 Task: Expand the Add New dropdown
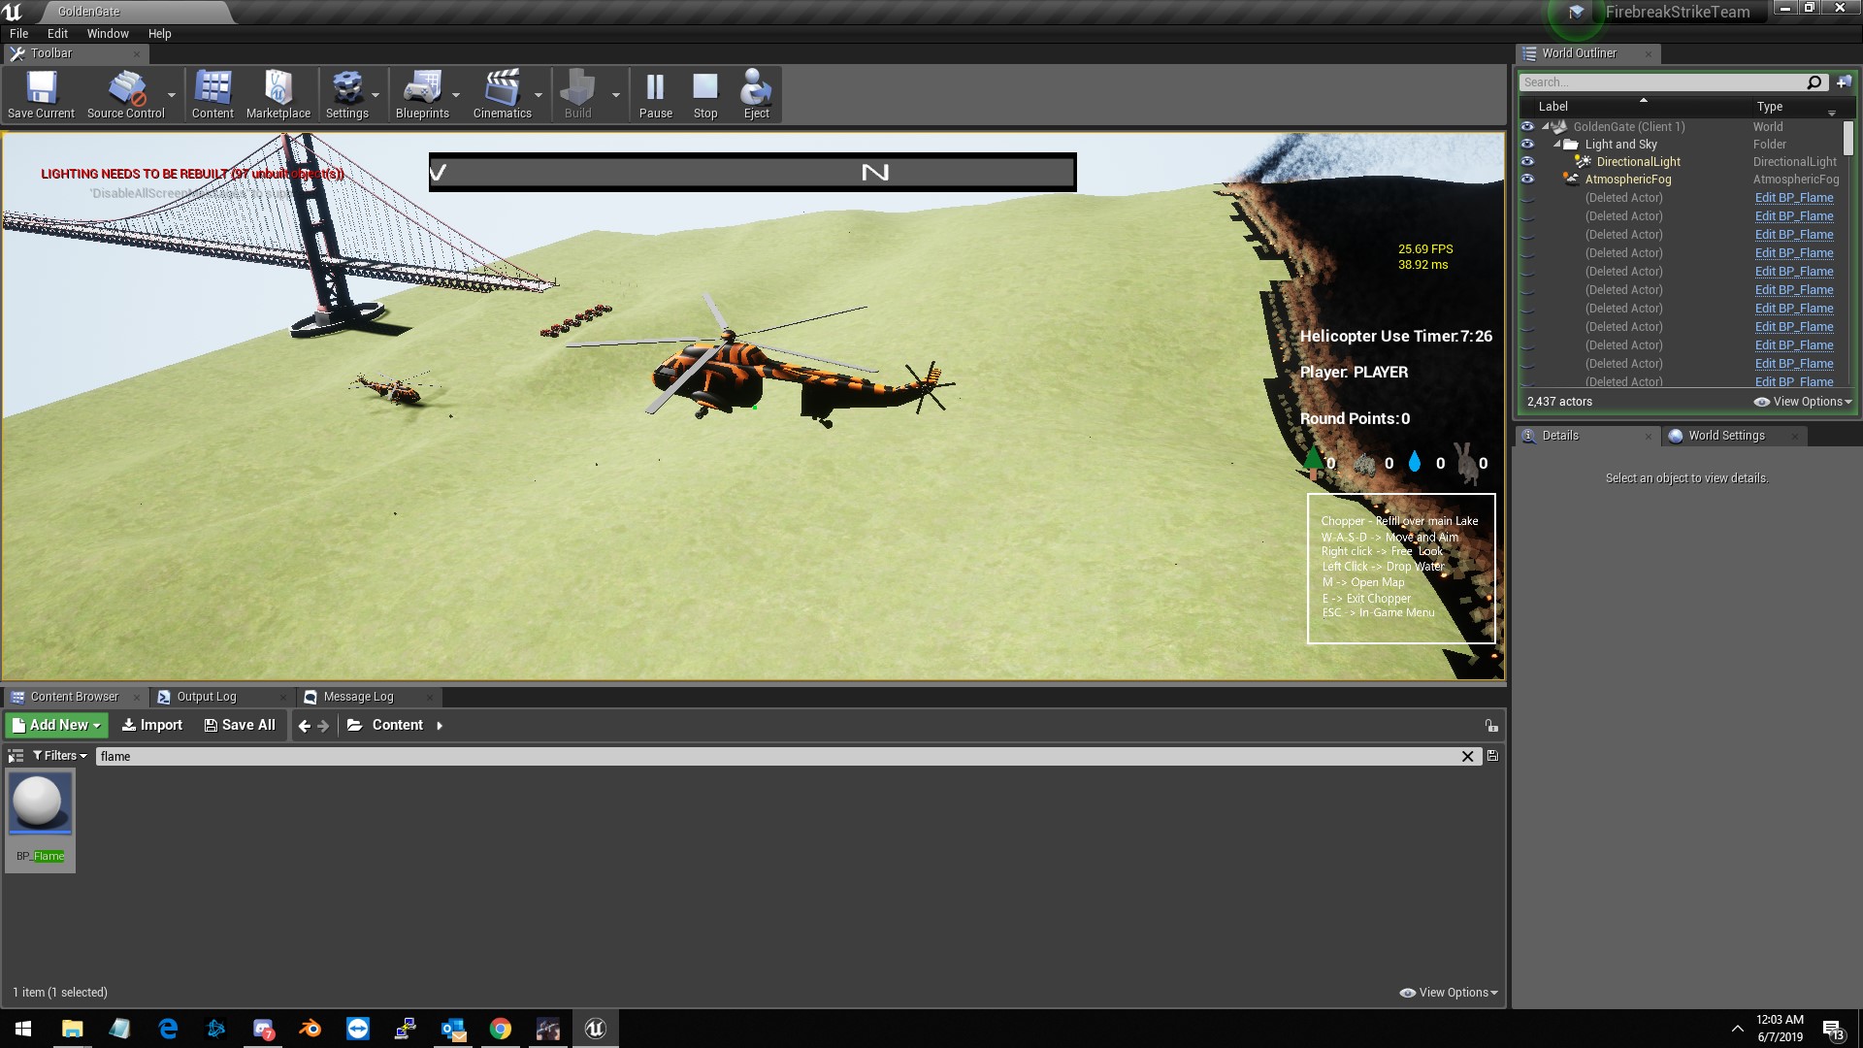(57, 725)
